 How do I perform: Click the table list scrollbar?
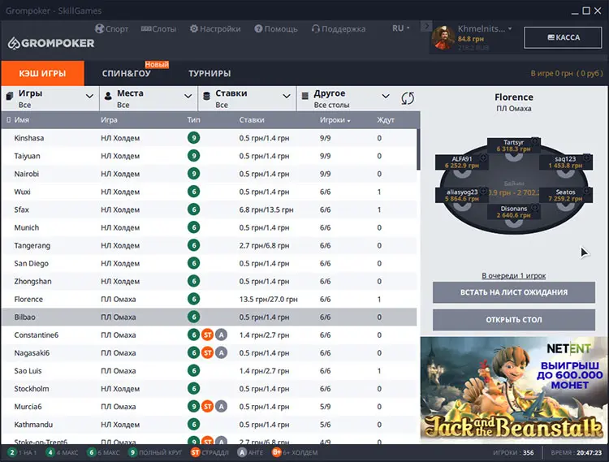[418, 149]
